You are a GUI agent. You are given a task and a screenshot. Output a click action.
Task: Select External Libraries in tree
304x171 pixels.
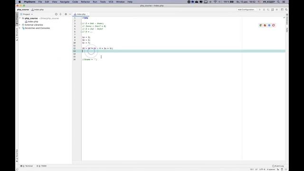click(34, 25)
